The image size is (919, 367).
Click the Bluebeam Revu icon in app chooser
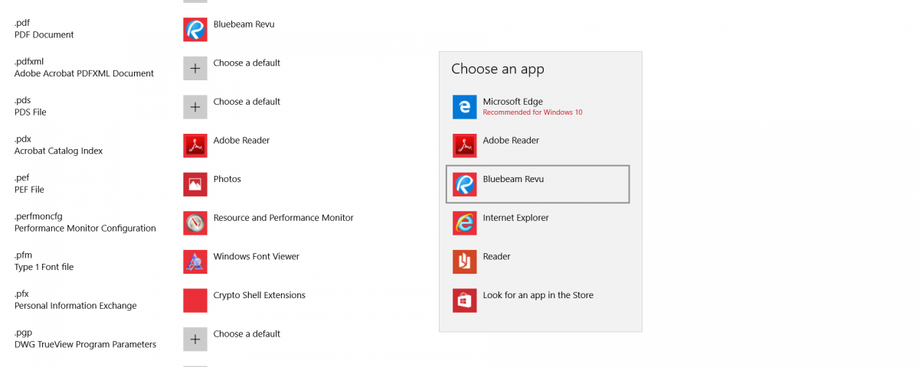tap(465, 184)
